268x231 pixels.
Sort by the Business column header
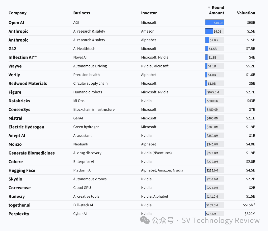(x=82, y=13)
